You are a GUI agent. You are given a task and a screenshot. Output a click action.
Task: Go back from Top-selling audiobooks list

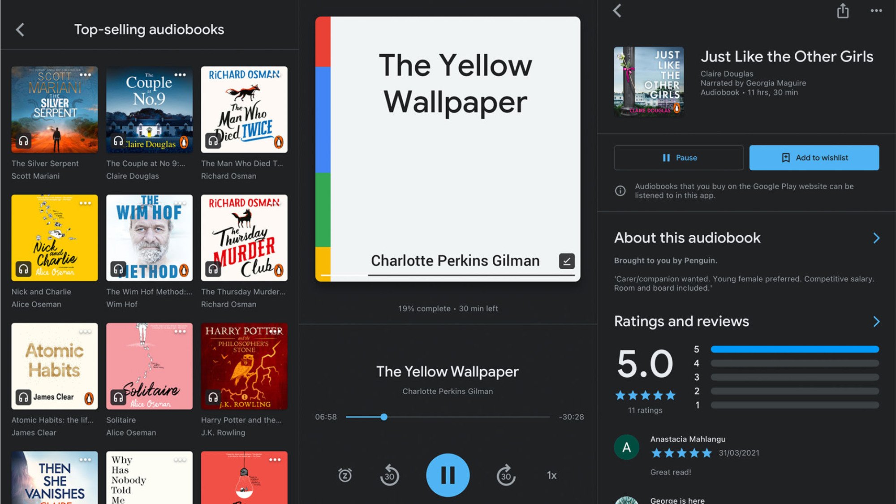[x=20, y=30]
